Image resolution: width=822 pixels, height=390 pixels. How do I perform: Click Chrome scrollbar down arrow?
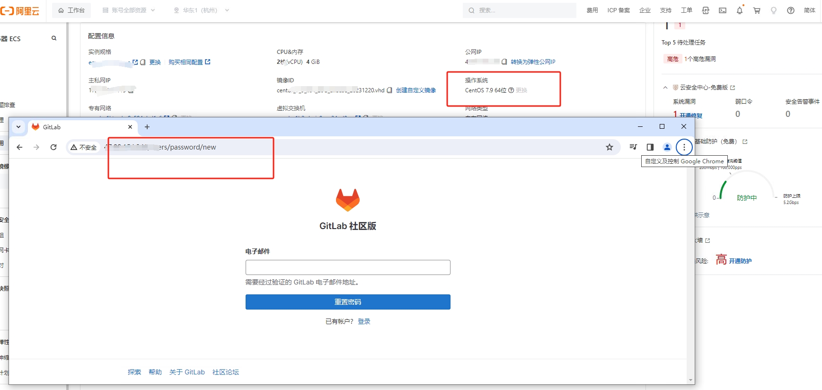tap(691, 380)
